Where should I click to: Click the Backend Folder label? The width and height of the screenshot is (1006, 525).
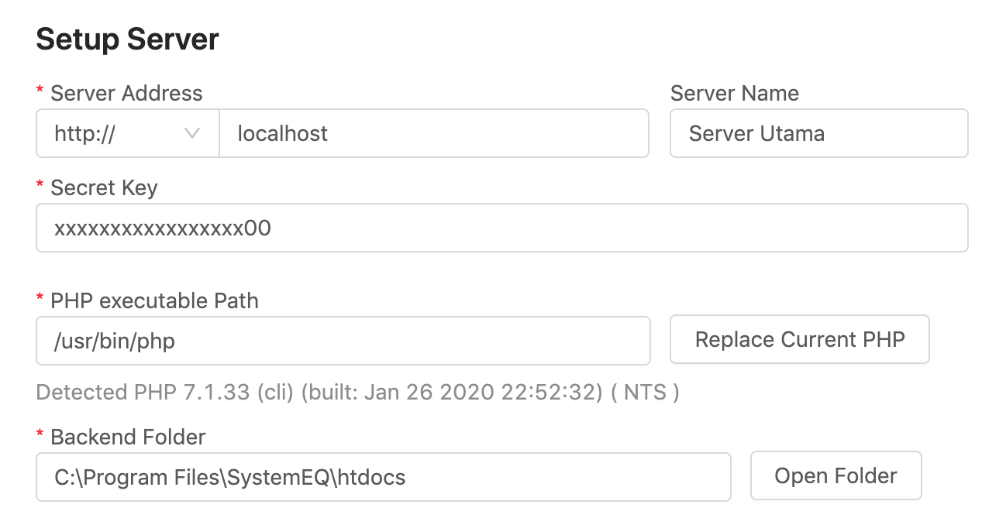(127, 437)
